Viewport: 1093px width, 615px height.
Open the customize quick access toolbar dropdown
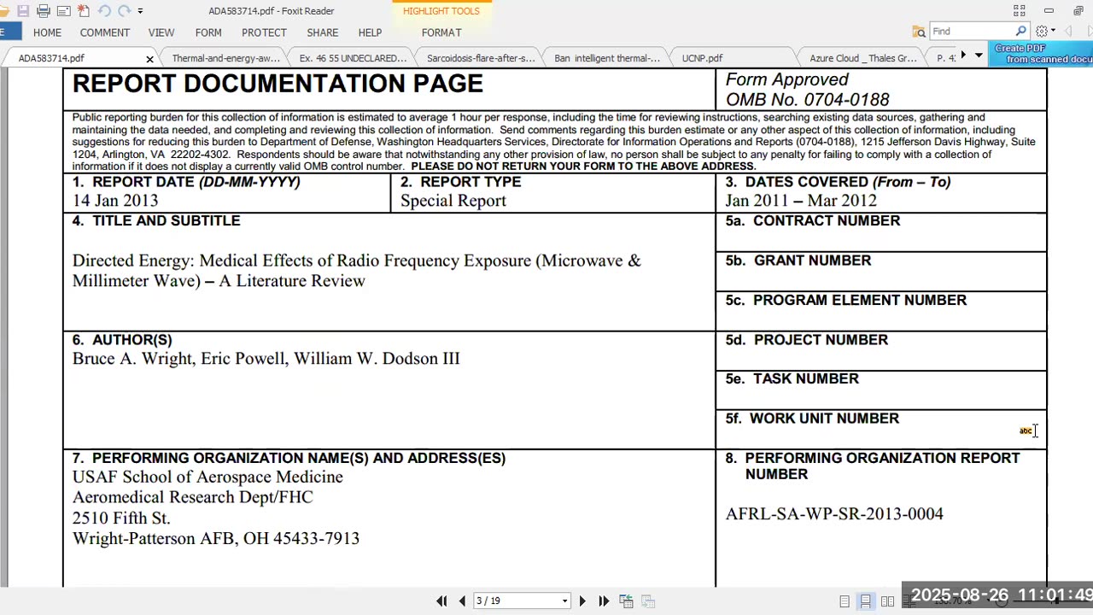point(141,11)
